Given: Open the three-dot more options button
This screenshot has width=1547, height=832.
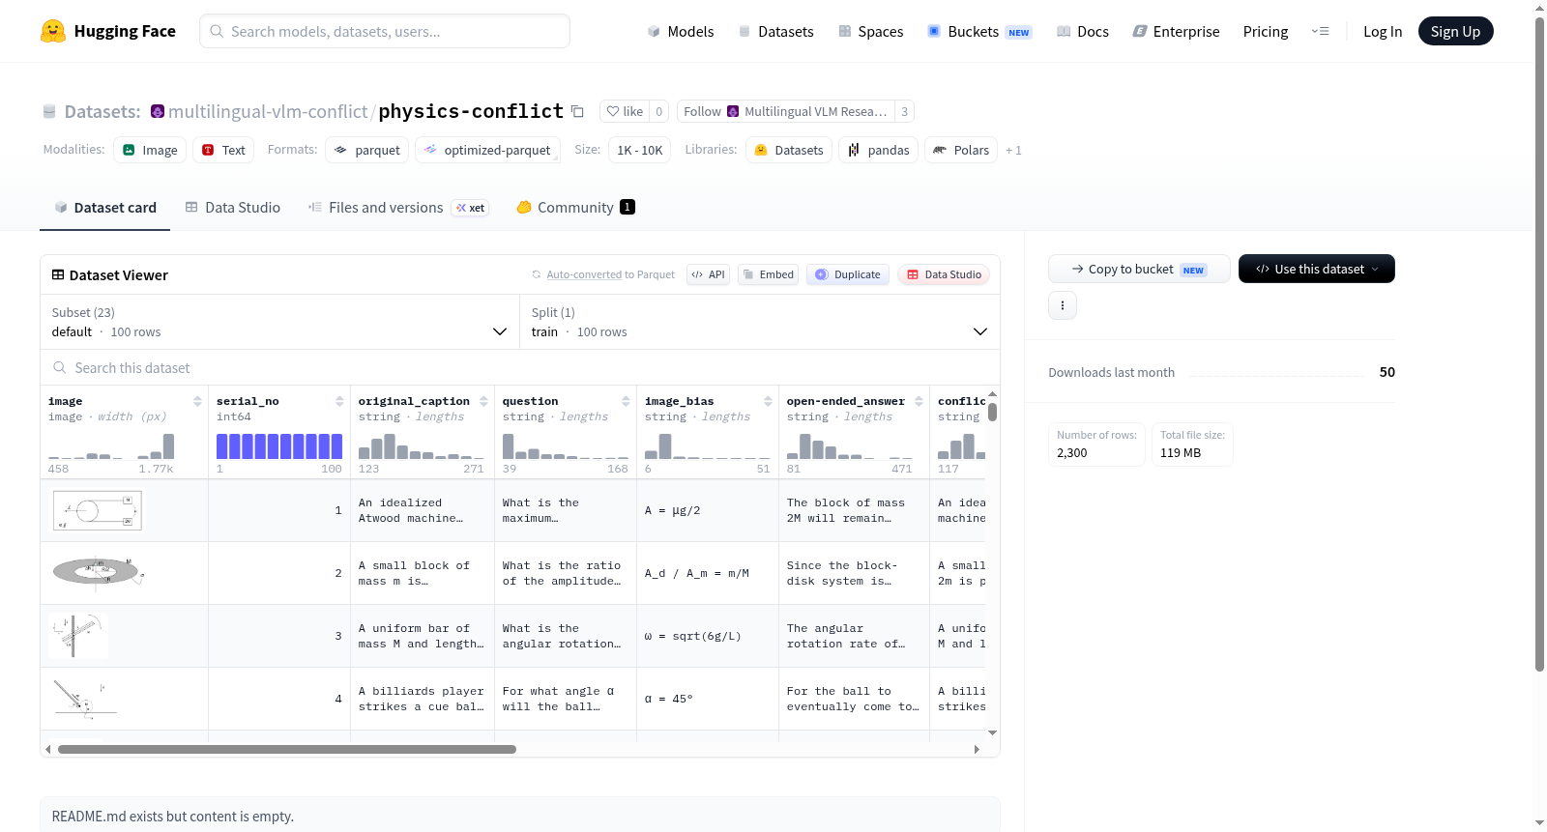Looking at the screenshot, I should click(x=1063, y=305).
